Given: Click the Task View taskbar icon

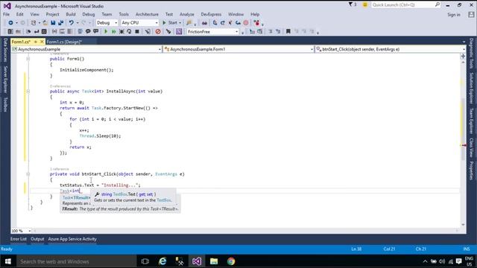Looking at the screenshot, I should 145,261.
